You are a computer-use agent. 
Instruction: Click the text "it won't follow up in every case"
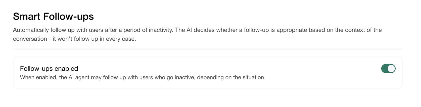94,39
